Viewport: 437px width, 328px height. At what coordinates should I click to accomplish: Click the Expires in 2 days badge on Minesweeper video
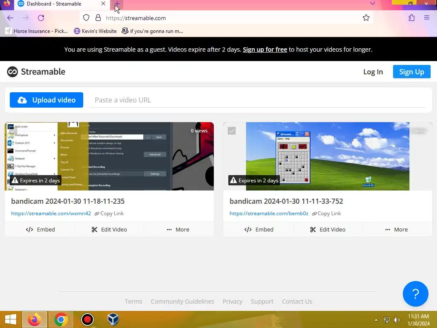point(254,181)
